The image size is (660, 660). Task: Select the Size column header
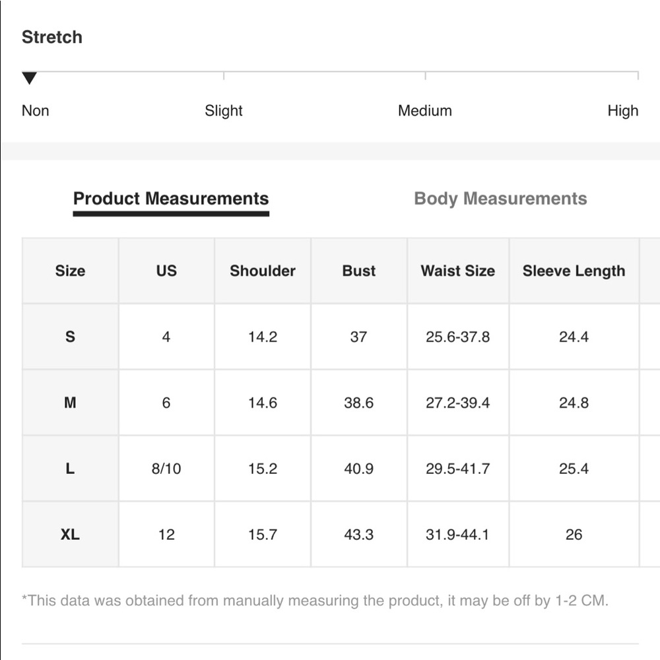(x=71, y=271)
